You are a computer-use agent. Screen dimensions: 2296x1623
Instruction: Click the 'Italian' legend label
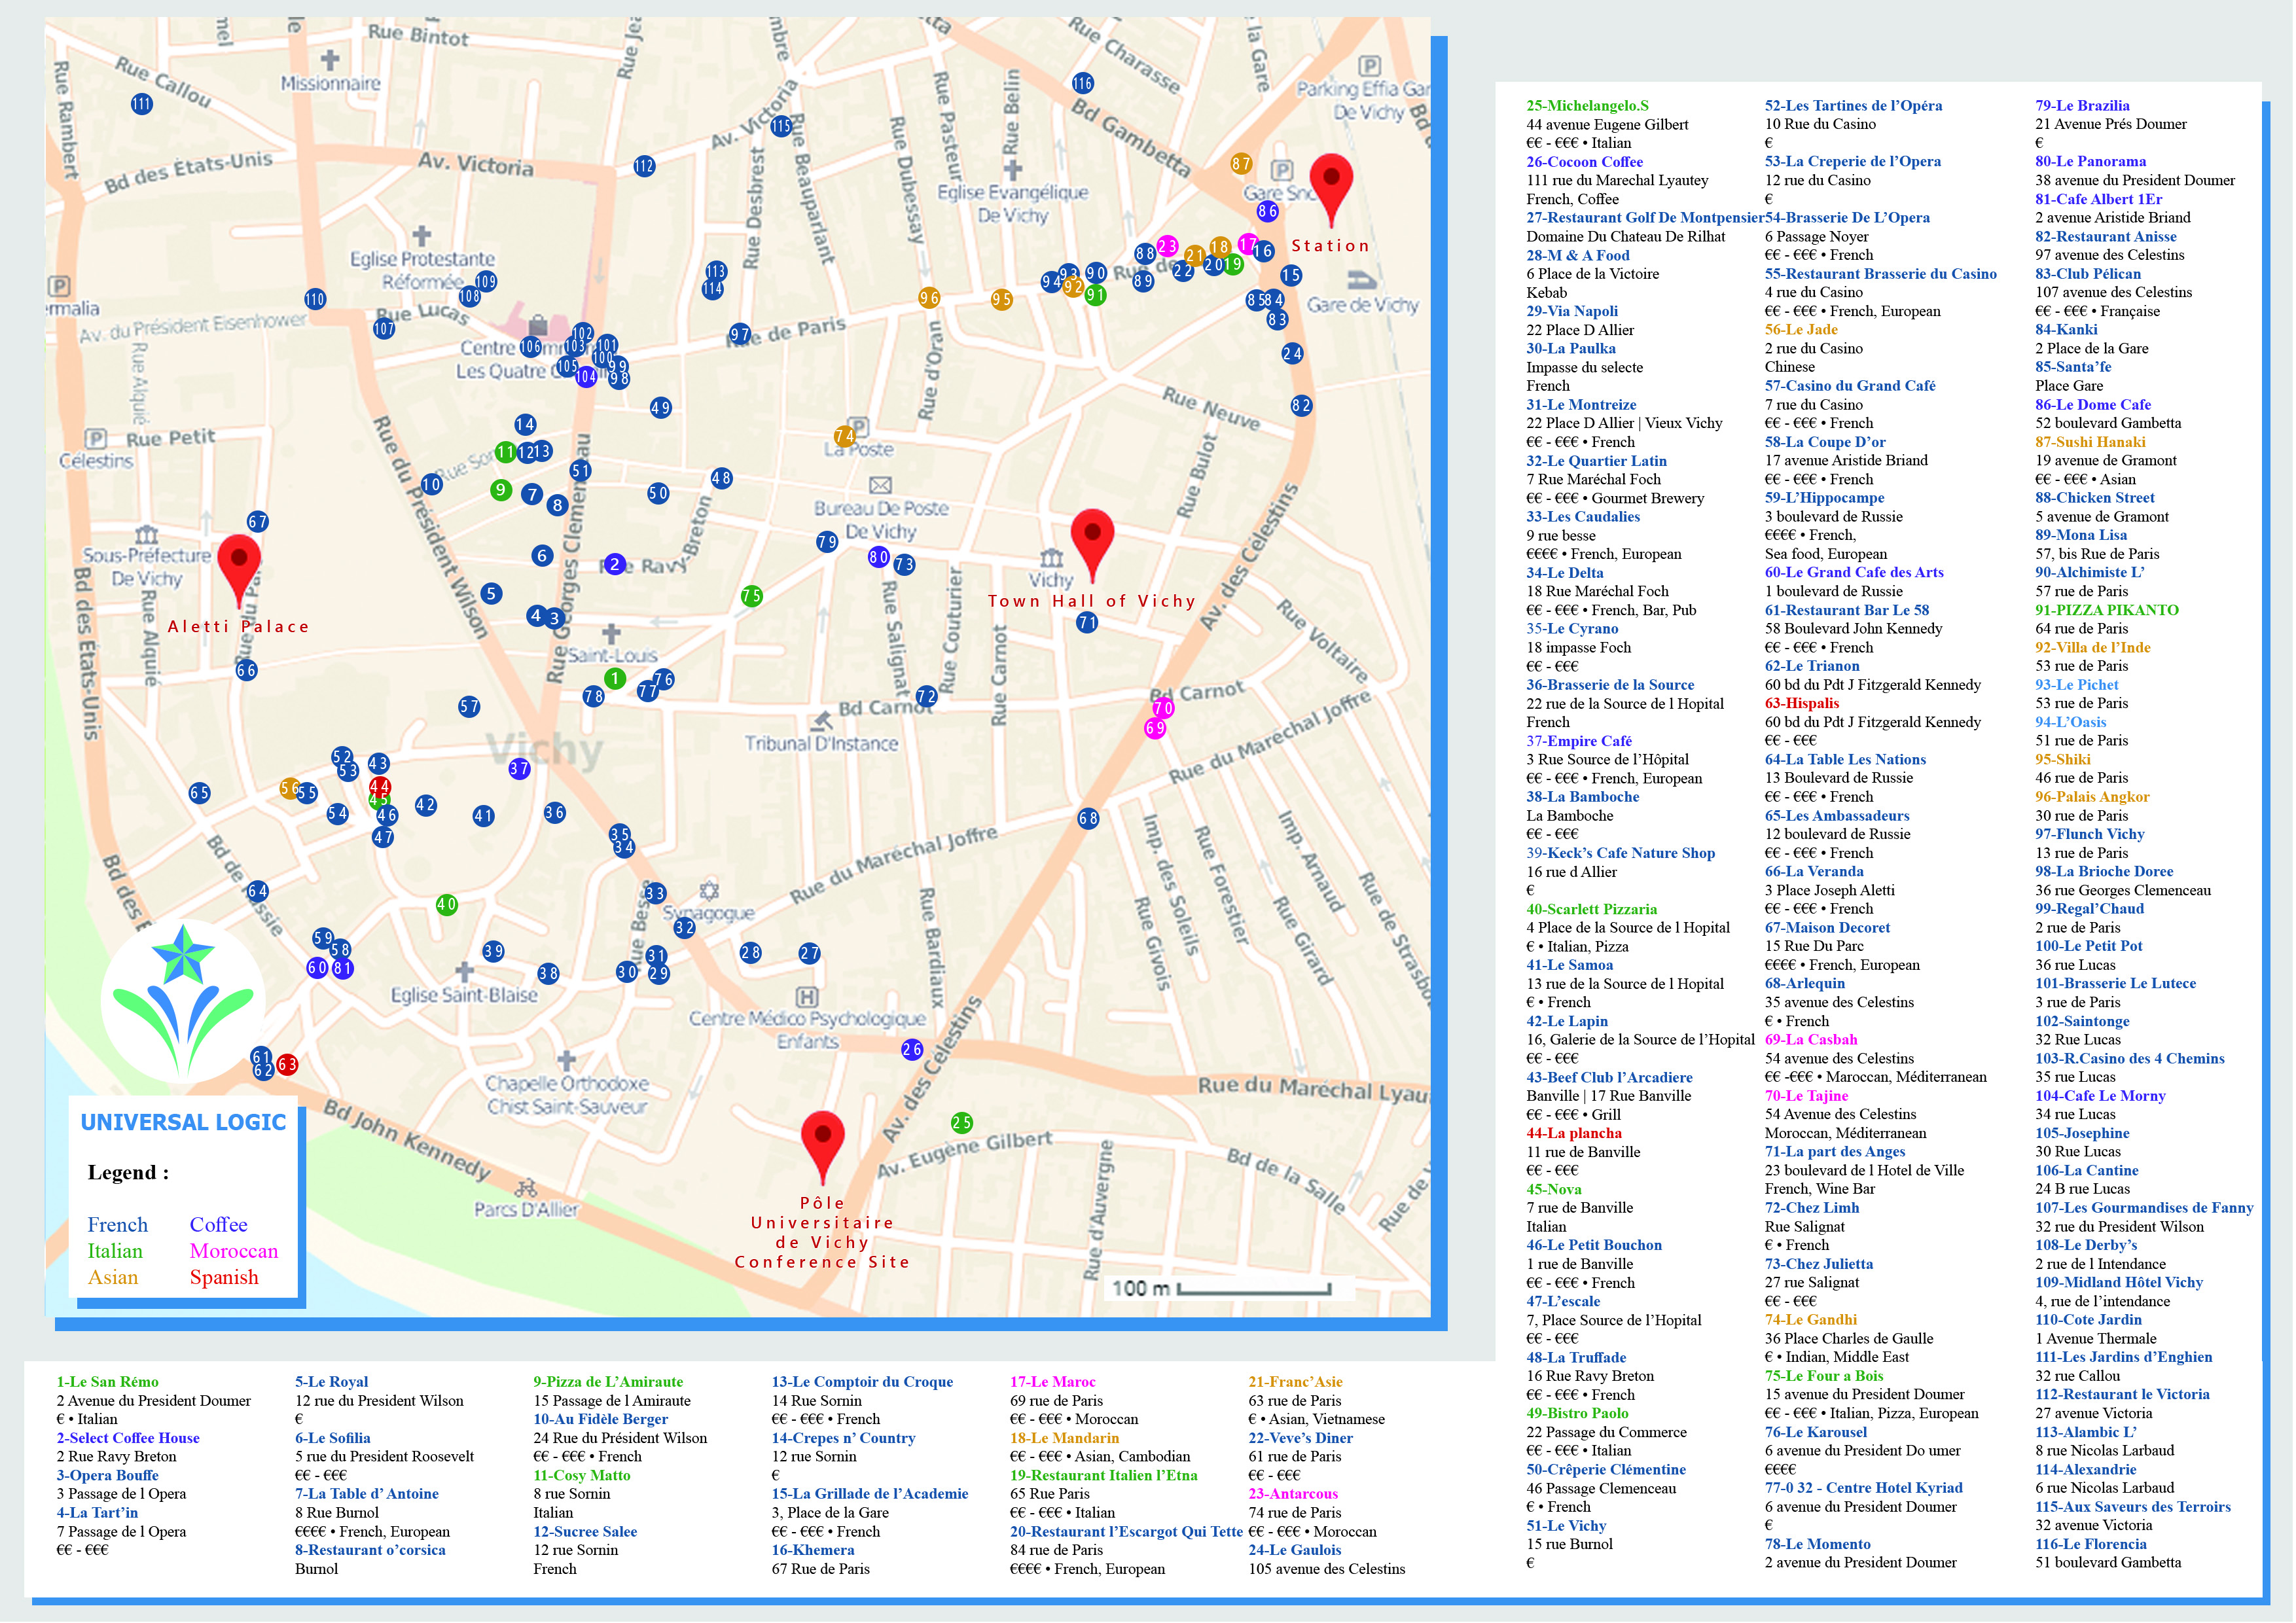click(x=115, y=1251)
